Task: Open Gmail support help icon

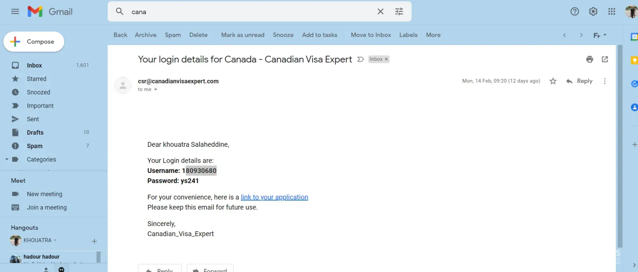Action: coord(575,12)
